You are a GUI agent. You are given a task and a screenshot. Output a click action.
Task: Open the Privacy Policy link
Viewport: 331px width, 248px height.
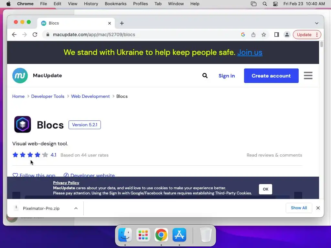(66, 183)
